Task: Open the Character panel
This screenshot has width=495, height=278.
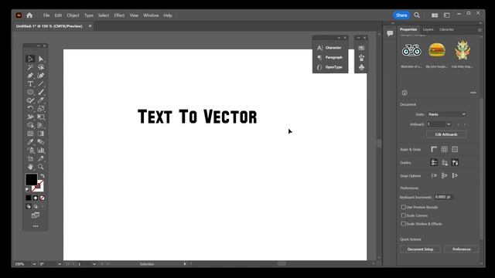Action: click(330, 48)
